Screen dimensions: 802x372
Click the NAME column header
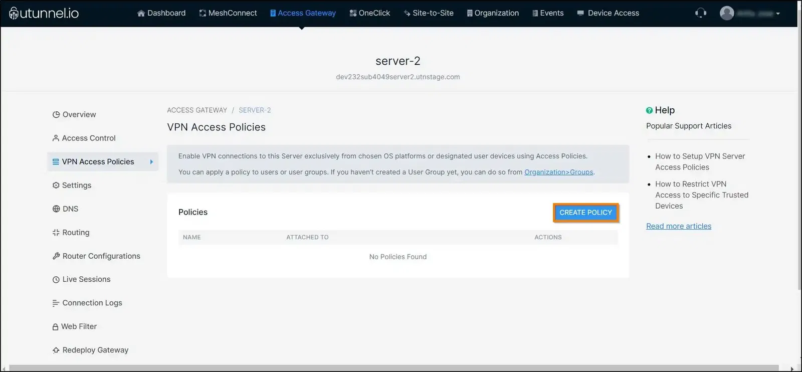coord(192,237)
